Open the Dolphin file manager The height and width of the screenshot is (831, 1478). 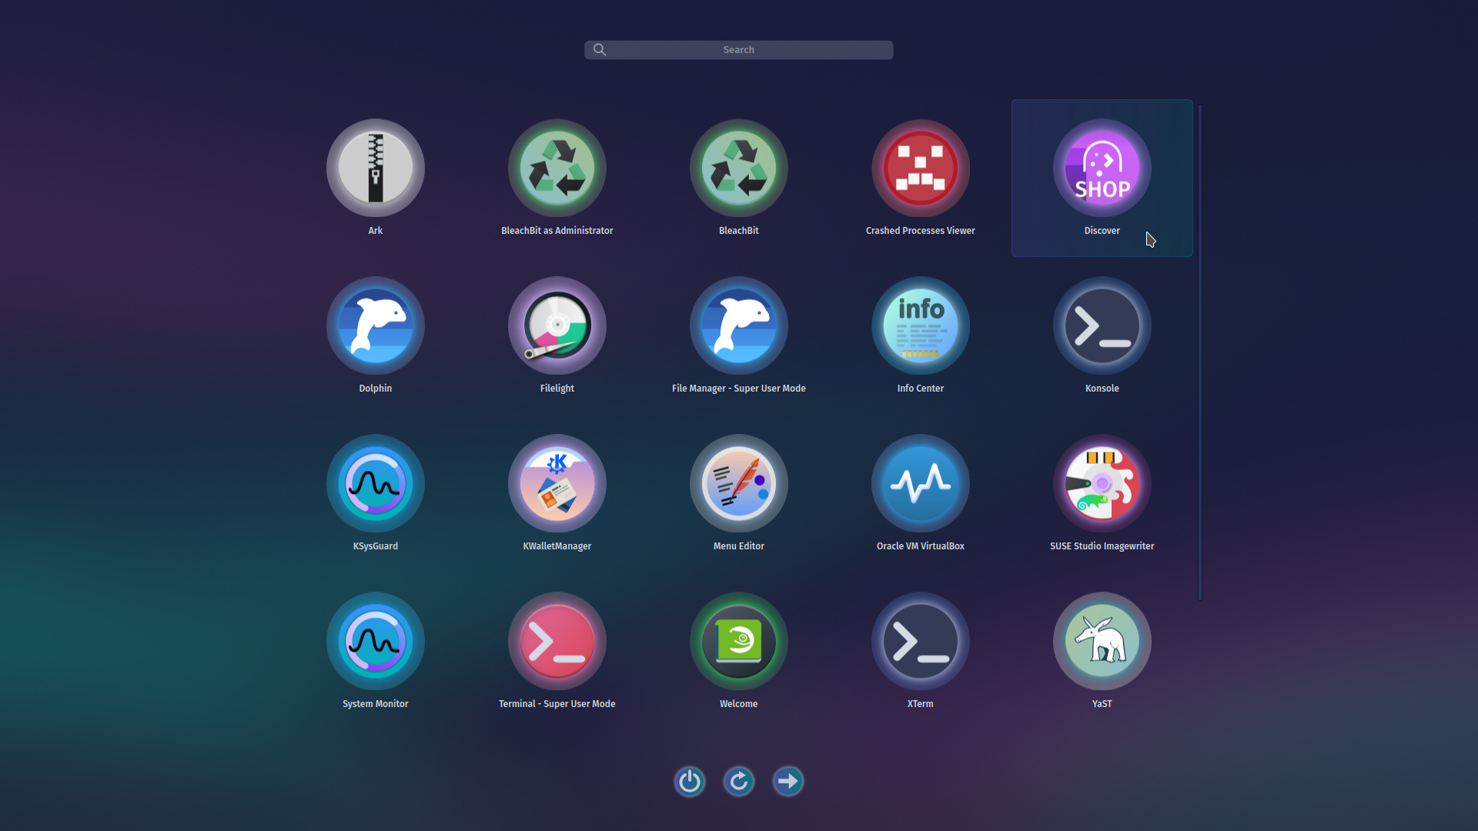[376, 326]
